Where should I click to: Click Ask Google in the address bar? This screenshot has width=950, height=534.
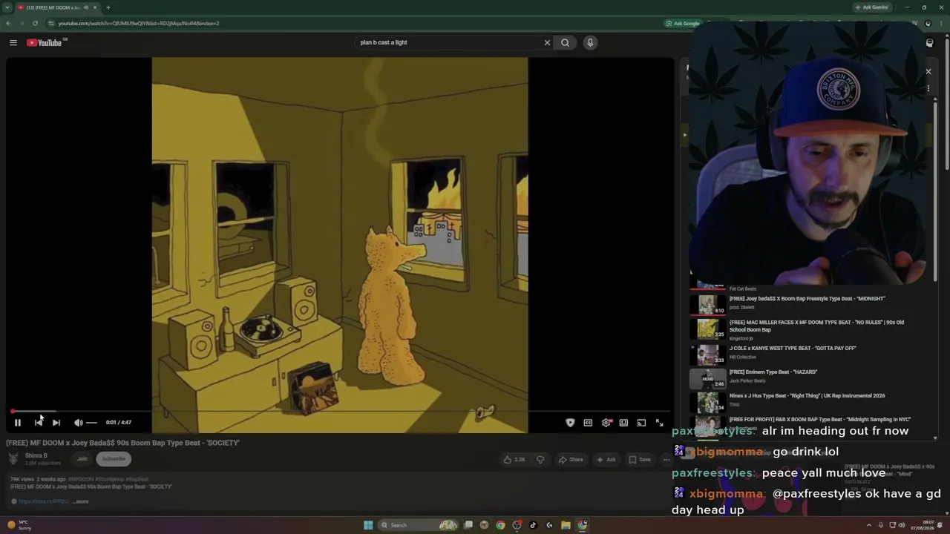683,24
